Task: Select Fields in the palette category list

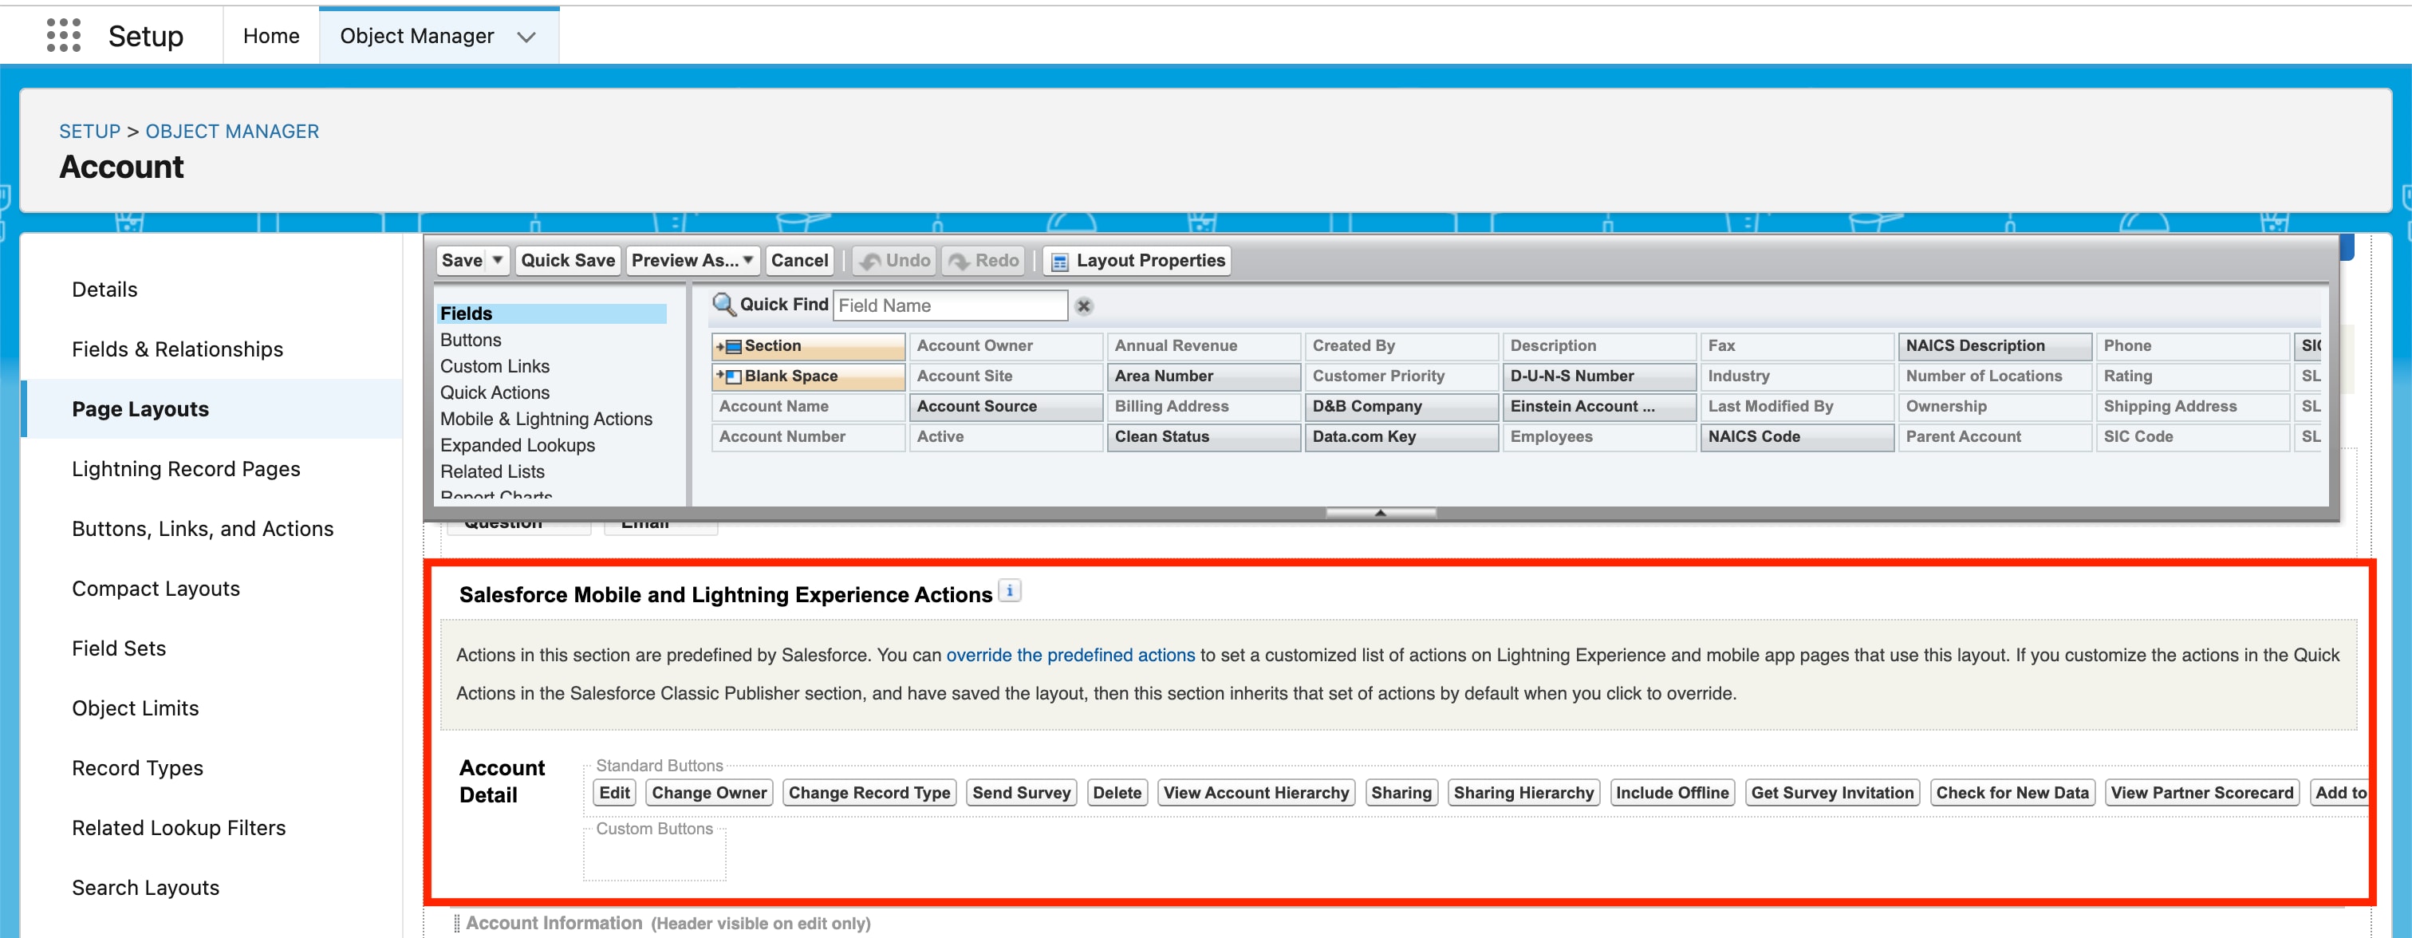Action: pos(551,313)
